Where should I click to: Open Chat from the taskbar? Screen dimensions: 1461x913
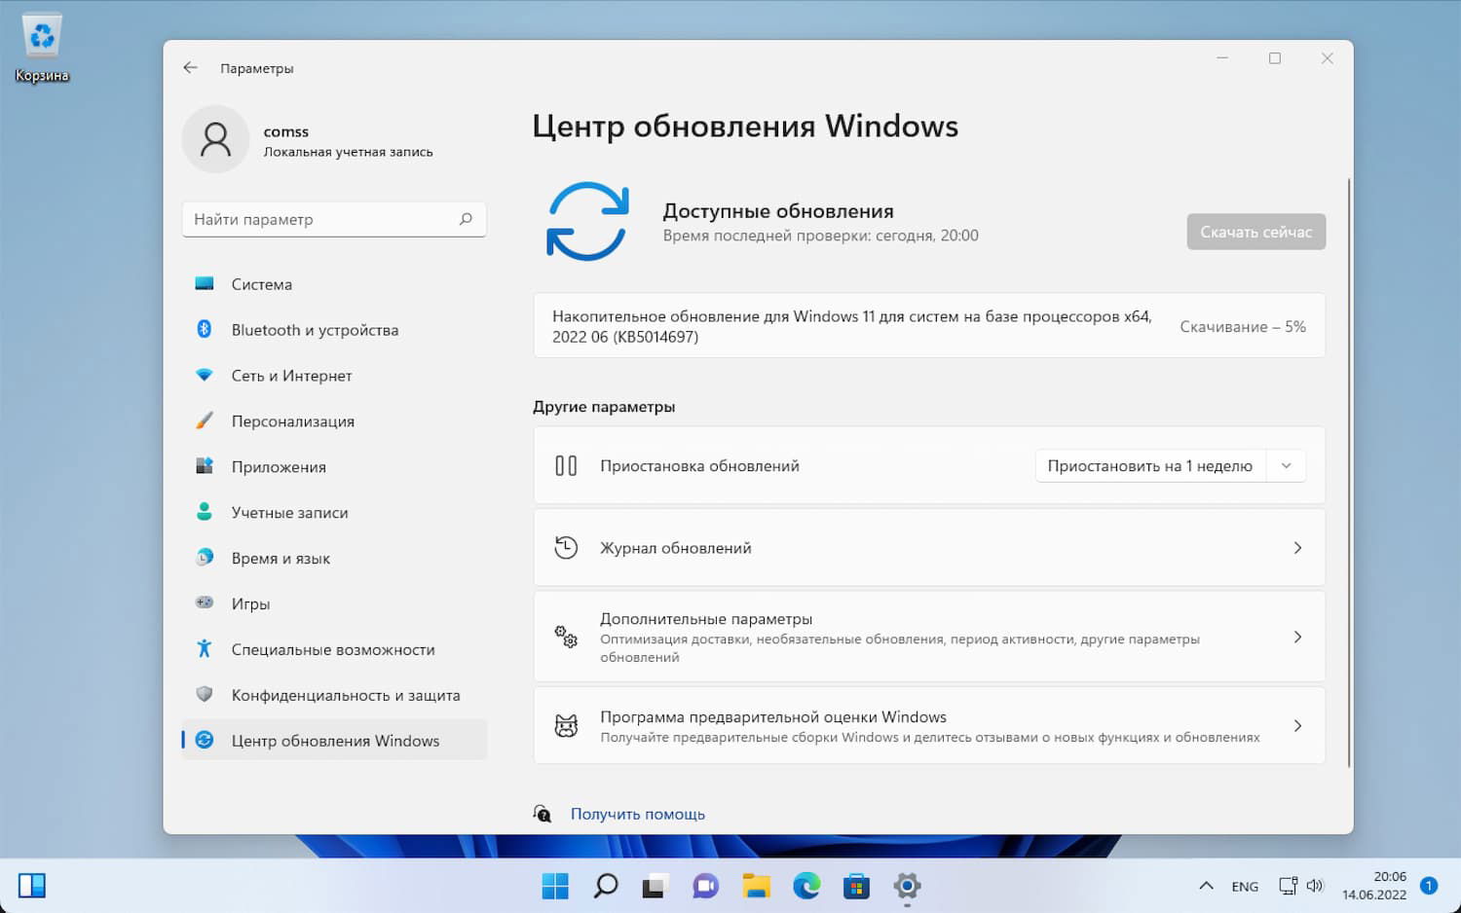coord(704,887)
